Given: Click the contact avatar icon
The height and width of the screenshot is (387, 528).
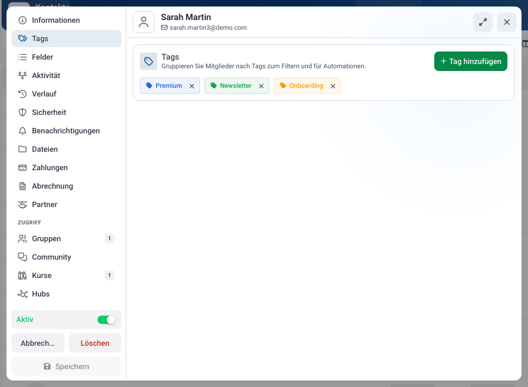Looking at the screenshot, I should pos(144,22).
